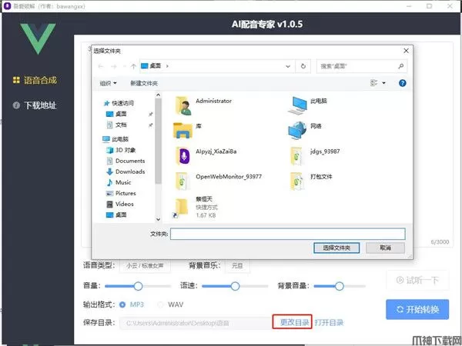Screen dimensions: 462x346
Task: Switch to 下载地址 sidebar menu
Action: [35, 105]
